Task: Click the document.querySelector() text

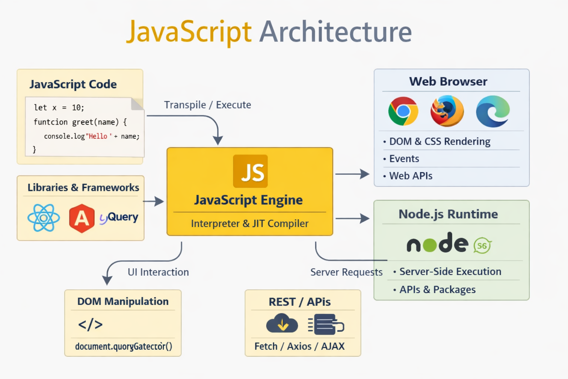Action: tap(124, 346)
